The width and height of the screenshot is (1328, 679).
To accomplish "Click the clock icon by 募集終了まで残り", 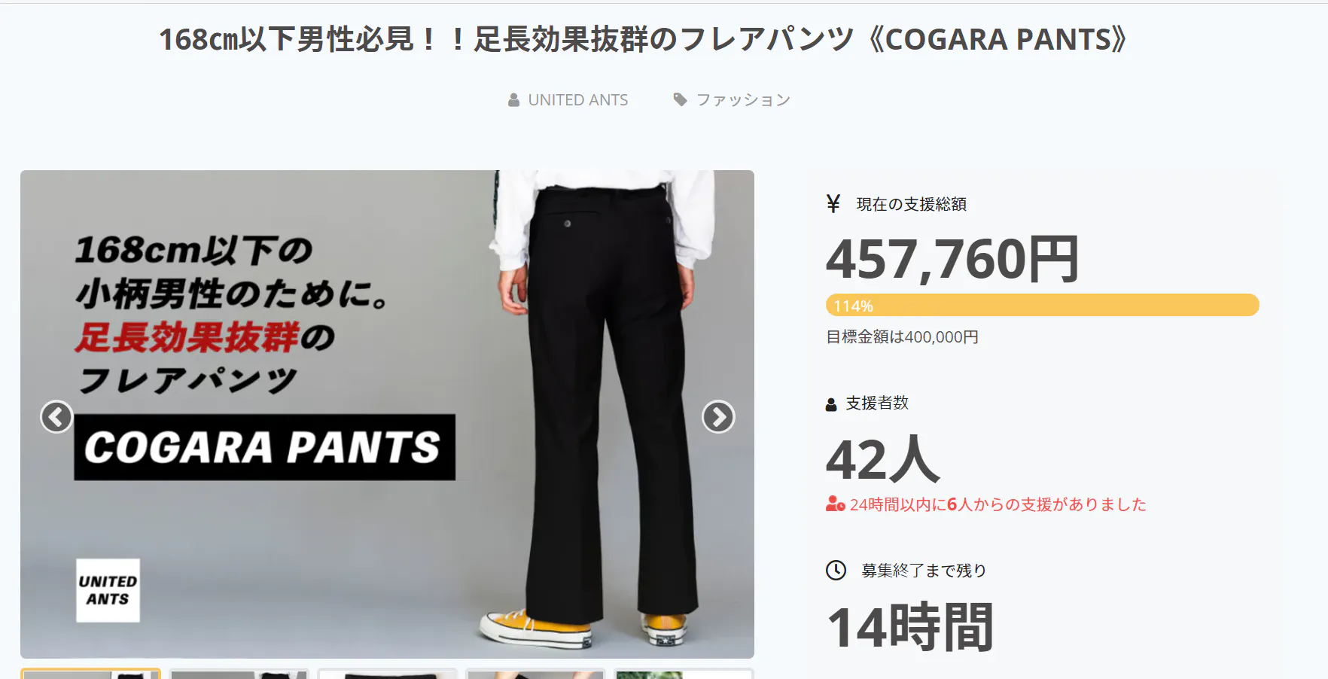I will 836,571.
